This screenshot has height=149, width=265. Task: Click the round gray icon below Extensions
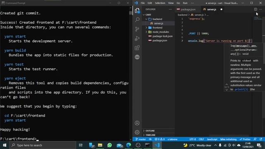click(x=137, y=57)
